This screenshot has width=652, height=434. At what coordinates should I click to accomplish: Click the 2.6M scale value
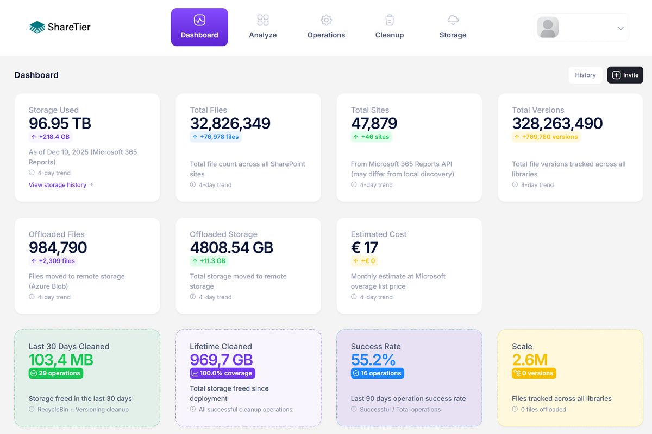point(530,360)
